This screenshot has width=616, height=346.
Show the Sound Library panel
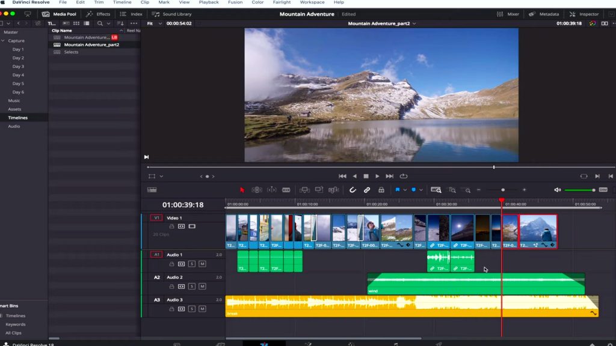171,14
